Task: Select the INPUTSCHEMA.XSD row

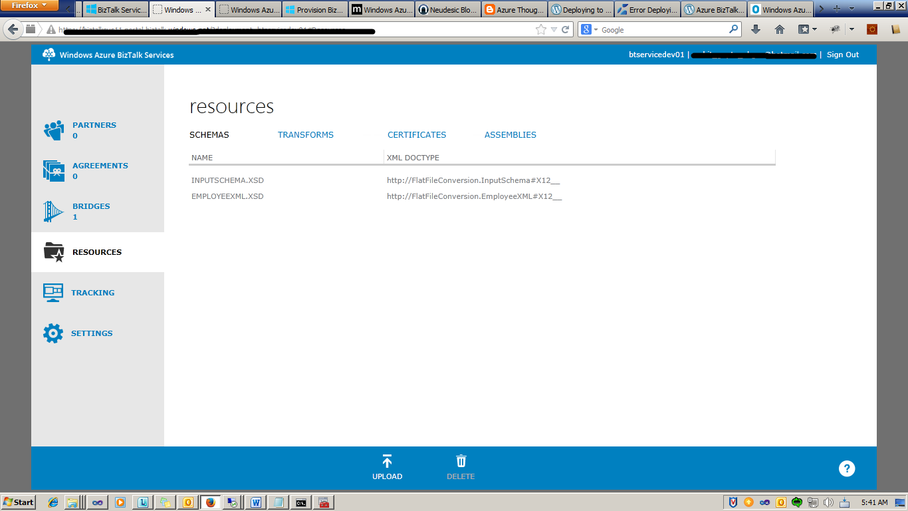Action: pyautogui.click(x=482, y=180)
